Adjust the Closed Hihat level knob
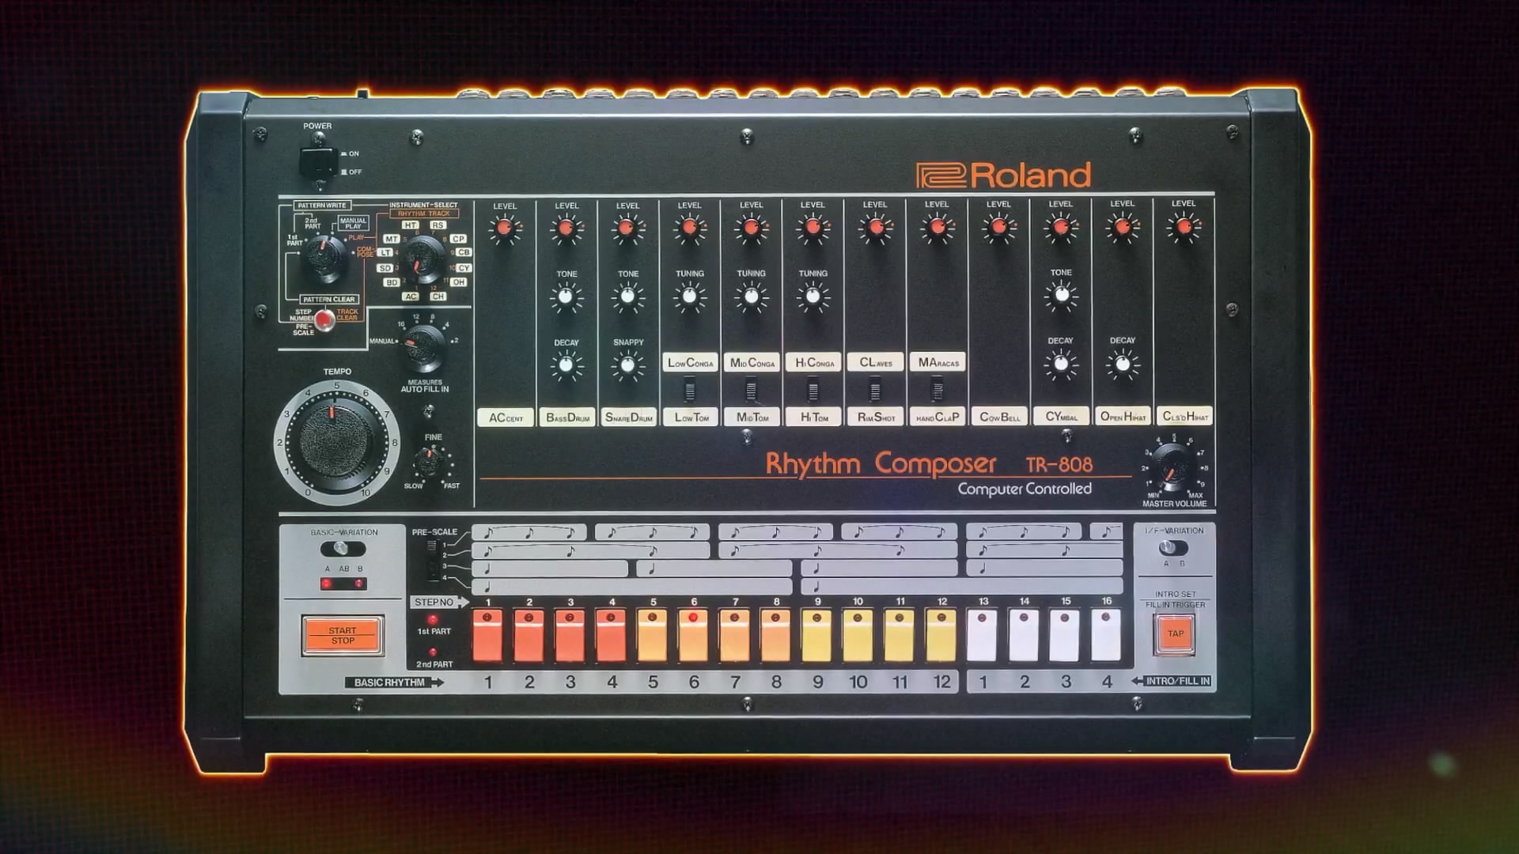The width and height of the screenshot is (1519, 854). (1184, 228)
